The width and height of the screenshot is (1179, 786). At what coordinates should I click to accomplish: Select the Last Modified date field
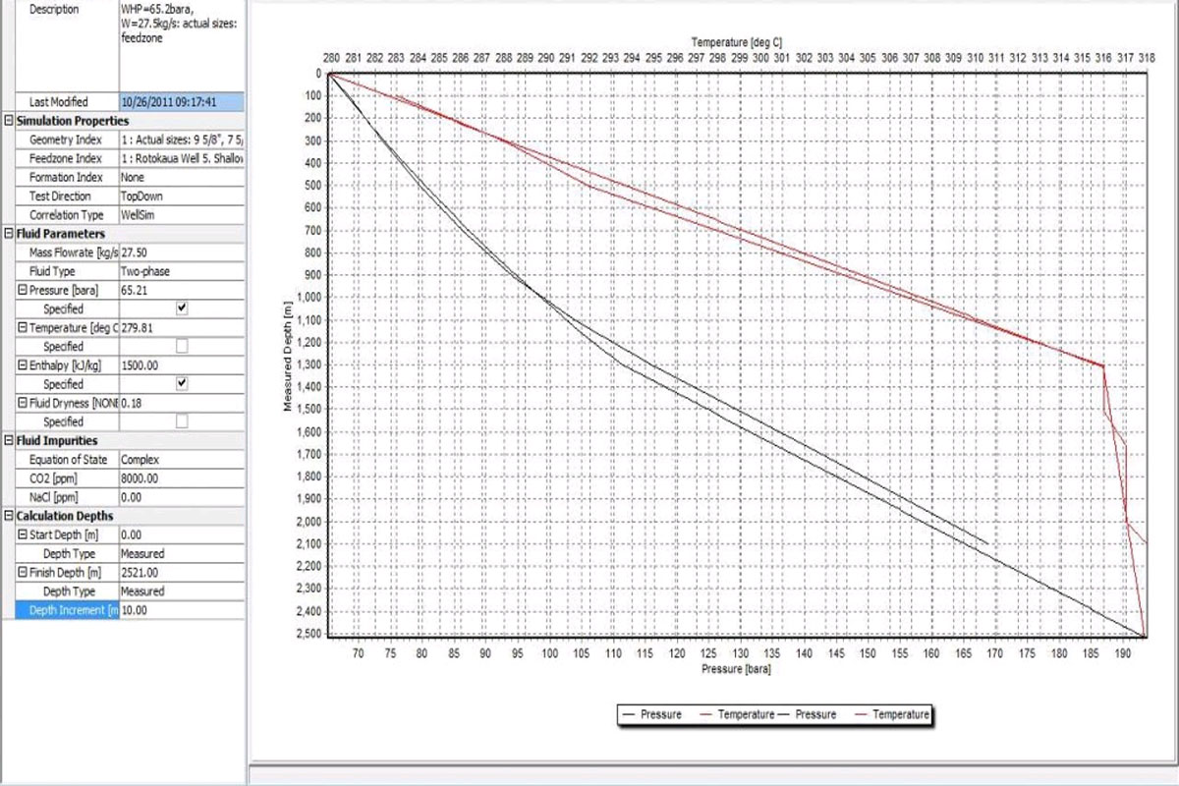coord(181,101)
